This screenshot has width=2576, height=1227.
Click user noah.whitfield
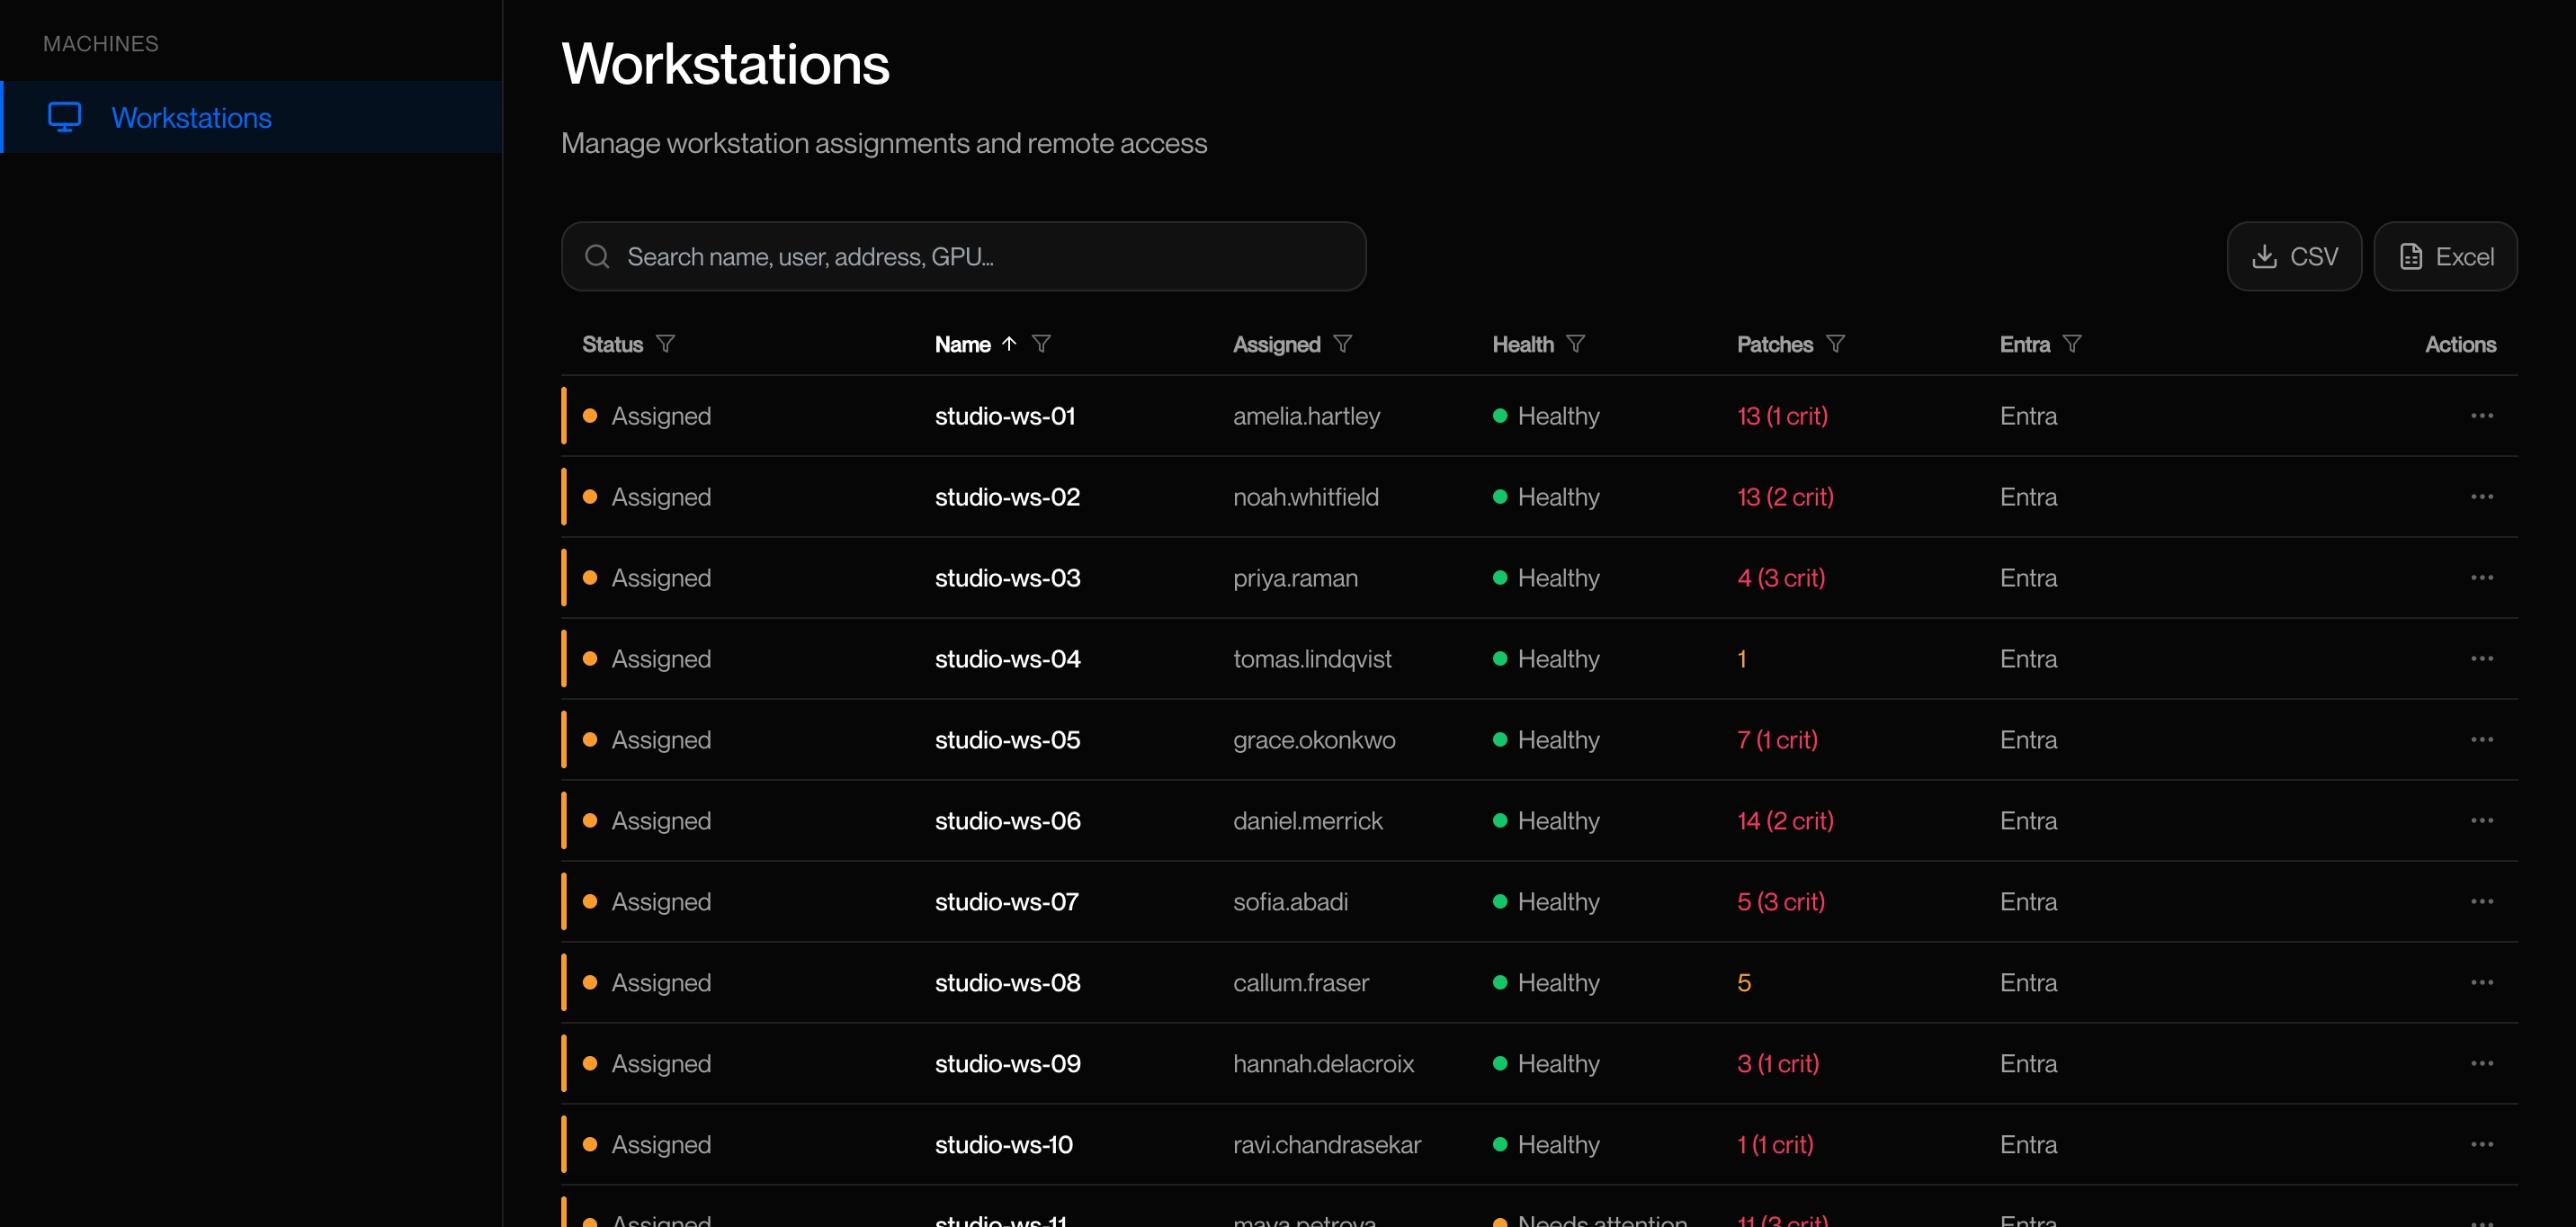1306,497
